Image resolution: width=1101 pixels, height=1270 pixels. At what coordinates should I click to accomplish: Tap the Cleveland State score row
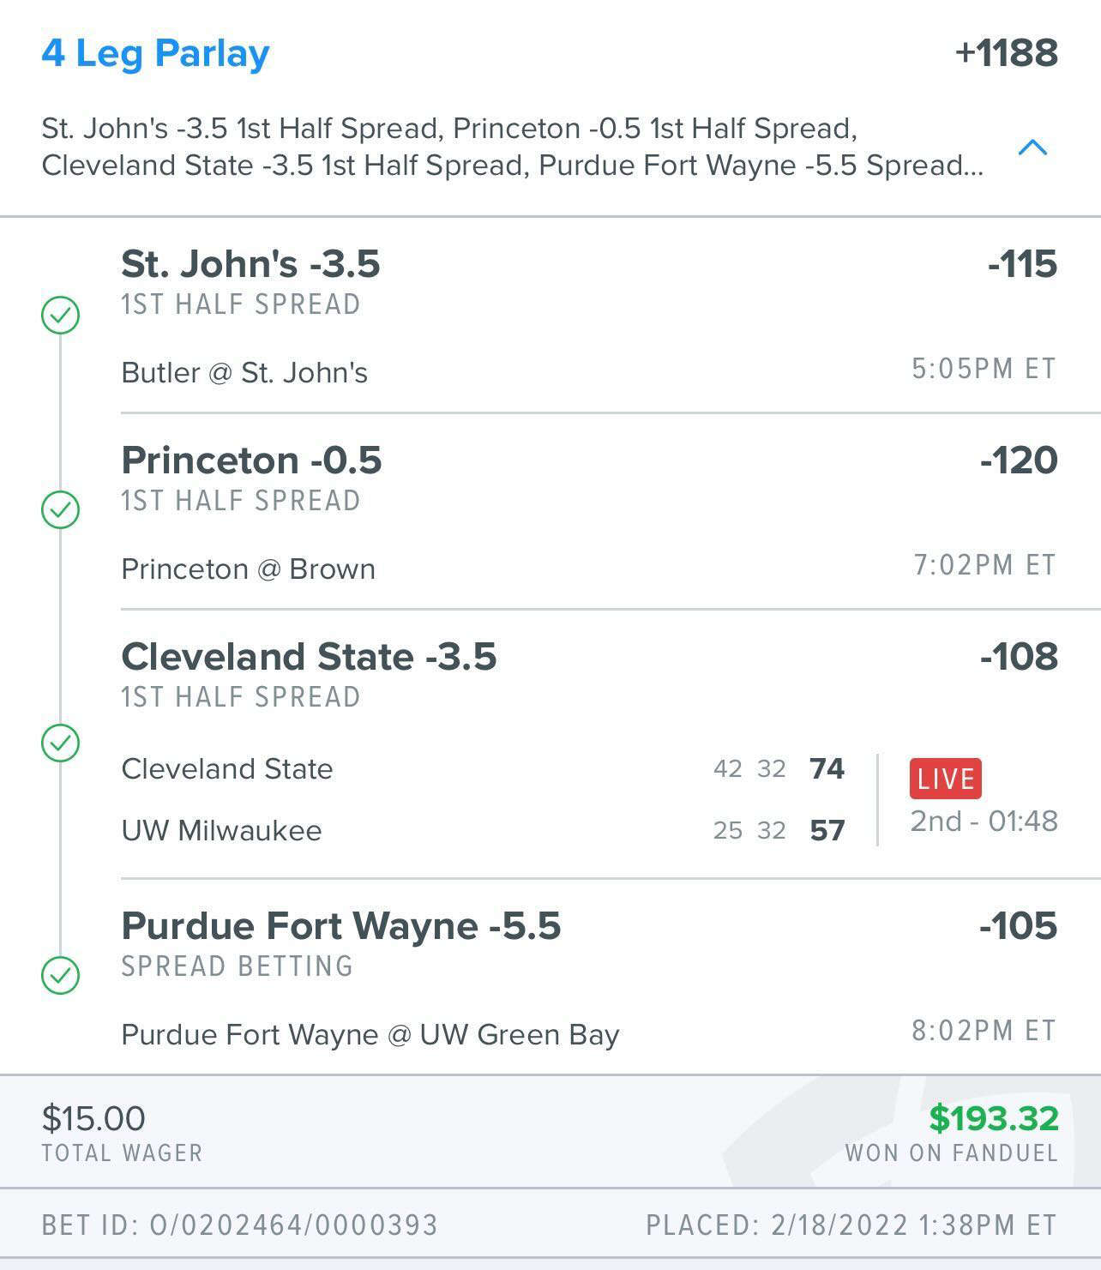click(483, 768)
